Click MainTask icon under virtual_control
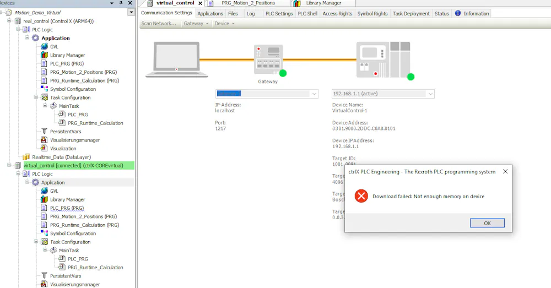551x288 pixels. 53,250
